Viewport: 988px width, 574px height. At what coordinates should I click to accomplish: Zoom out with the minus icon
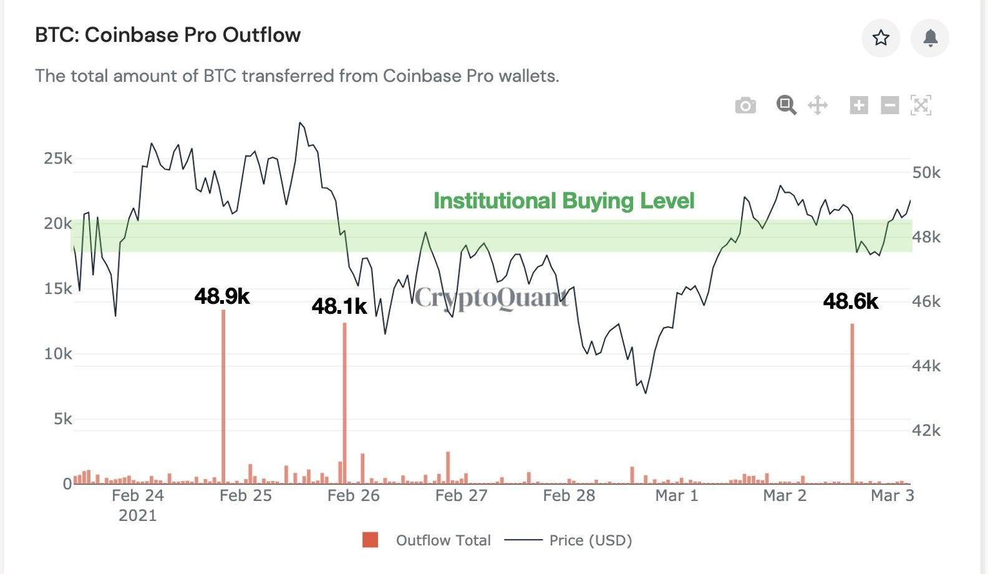[890, 105]
